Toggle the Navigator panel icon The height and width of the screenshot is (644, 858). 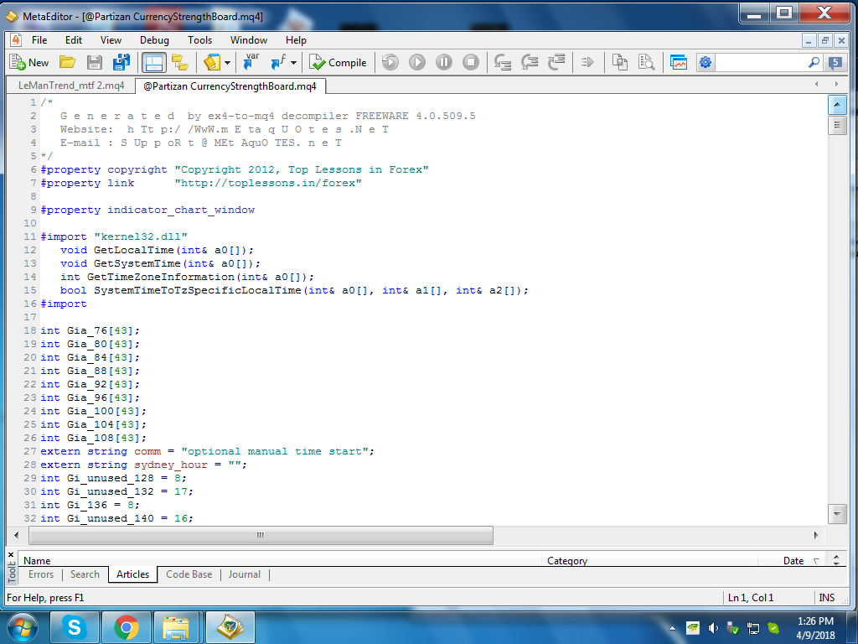point(154,62)
